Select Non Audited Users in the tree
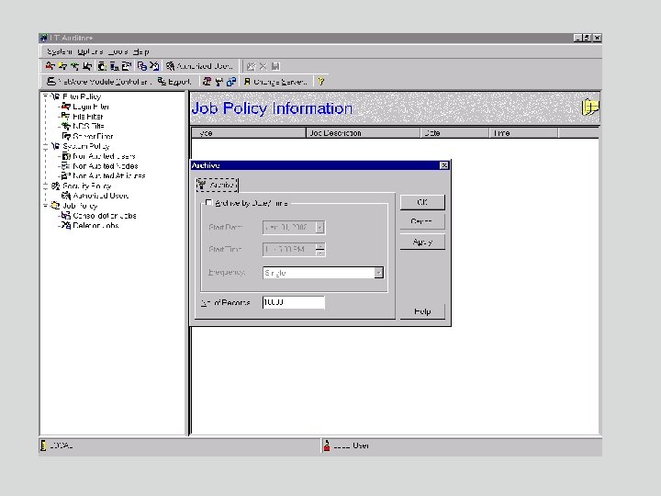The height and width of the screenshot is (496, 661). click(x=104, y=156)
